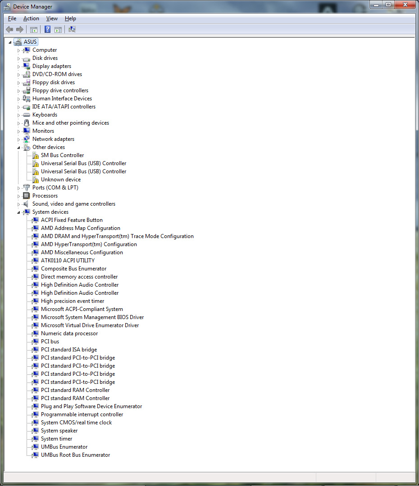Collapse the System devices node arrow
Screen dimensions: 419x486
18,212
